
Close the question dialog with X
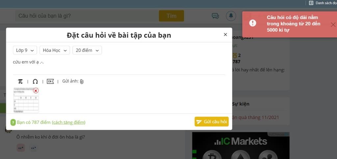(225, 34)
